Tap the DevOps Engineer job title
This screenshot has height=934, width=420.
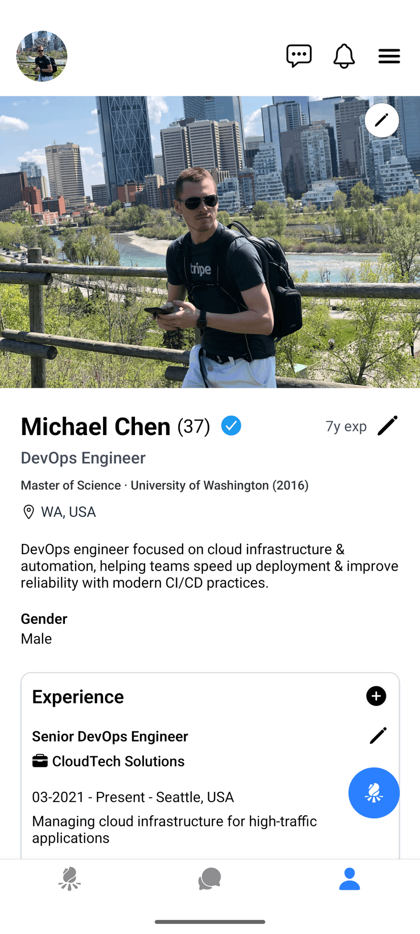83,458
